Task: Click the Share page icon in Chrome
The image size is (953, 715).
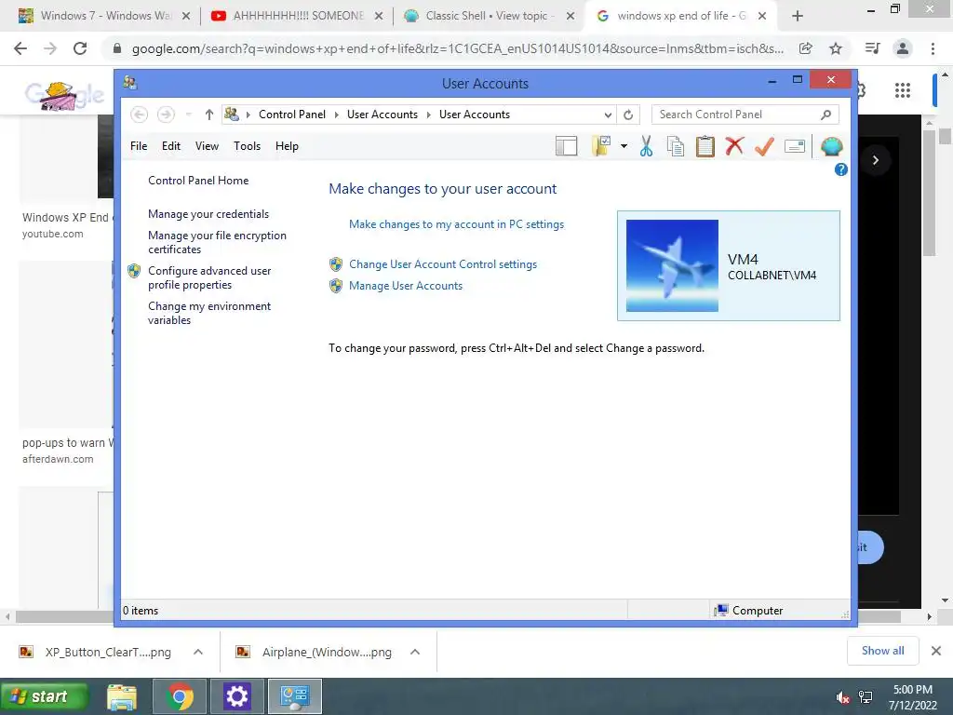Action: [805, 48]
